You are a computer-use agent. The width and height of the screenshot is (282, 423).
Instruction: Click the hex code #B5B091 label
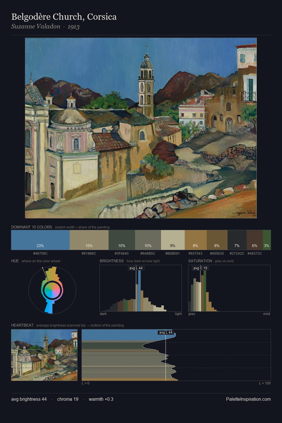coord(173,254)
